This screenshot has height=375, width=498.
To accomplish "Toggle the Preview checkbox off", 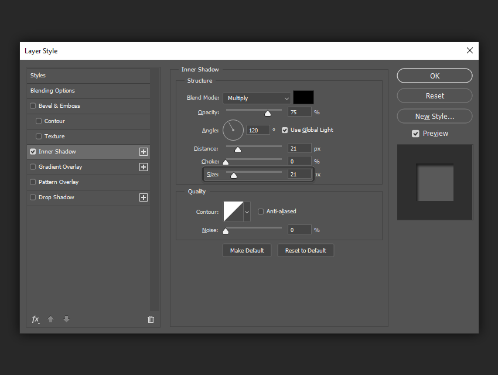I will tap(415, 133).
